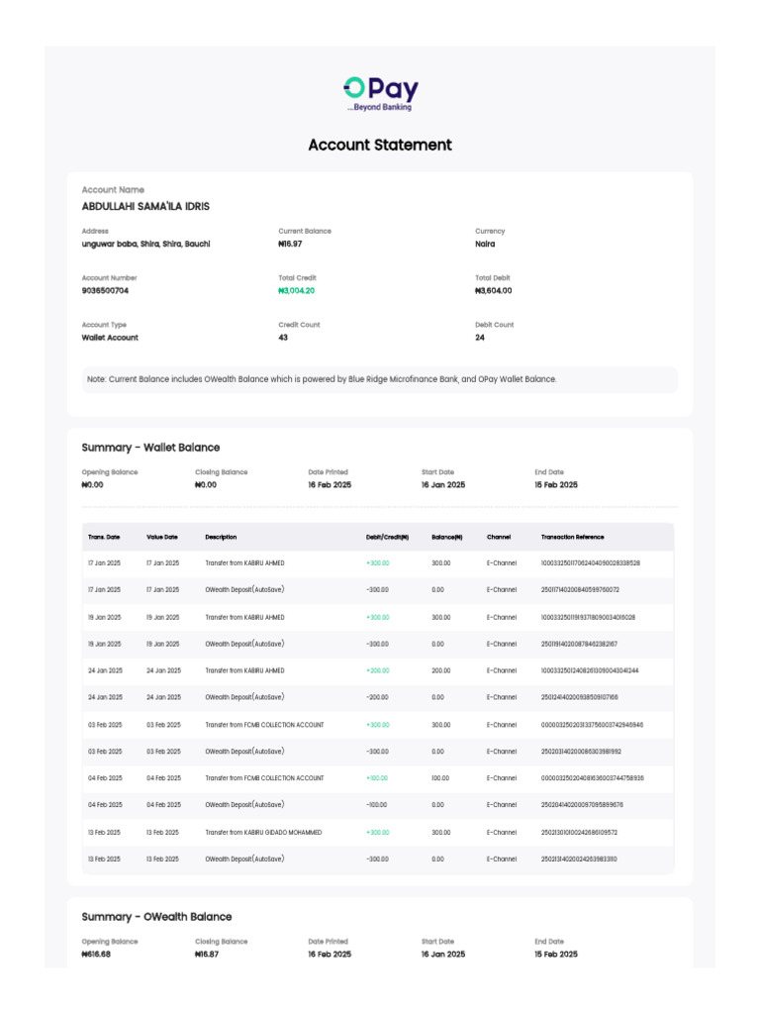The width and height of the screenshot is (760, 1014).
Task: Click the address unguwar baba, Shira, Bauchi
Action: pyautogui.click(x=145, y=244)
